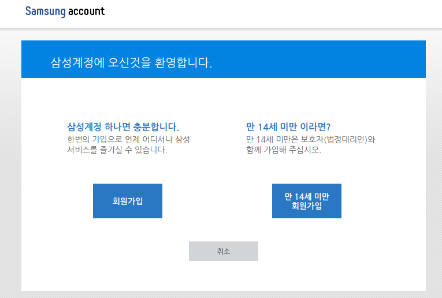Click the gray page background left of panel
The image size is (442, 298).
(x=10, y=173)
